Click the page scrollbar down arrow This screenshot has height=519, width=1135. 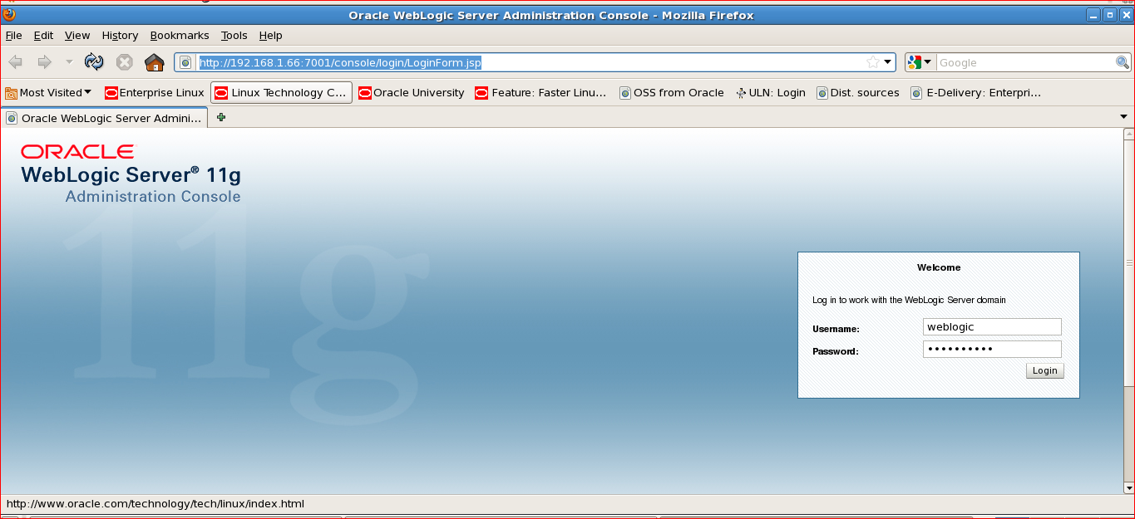tap(1128, 487)
